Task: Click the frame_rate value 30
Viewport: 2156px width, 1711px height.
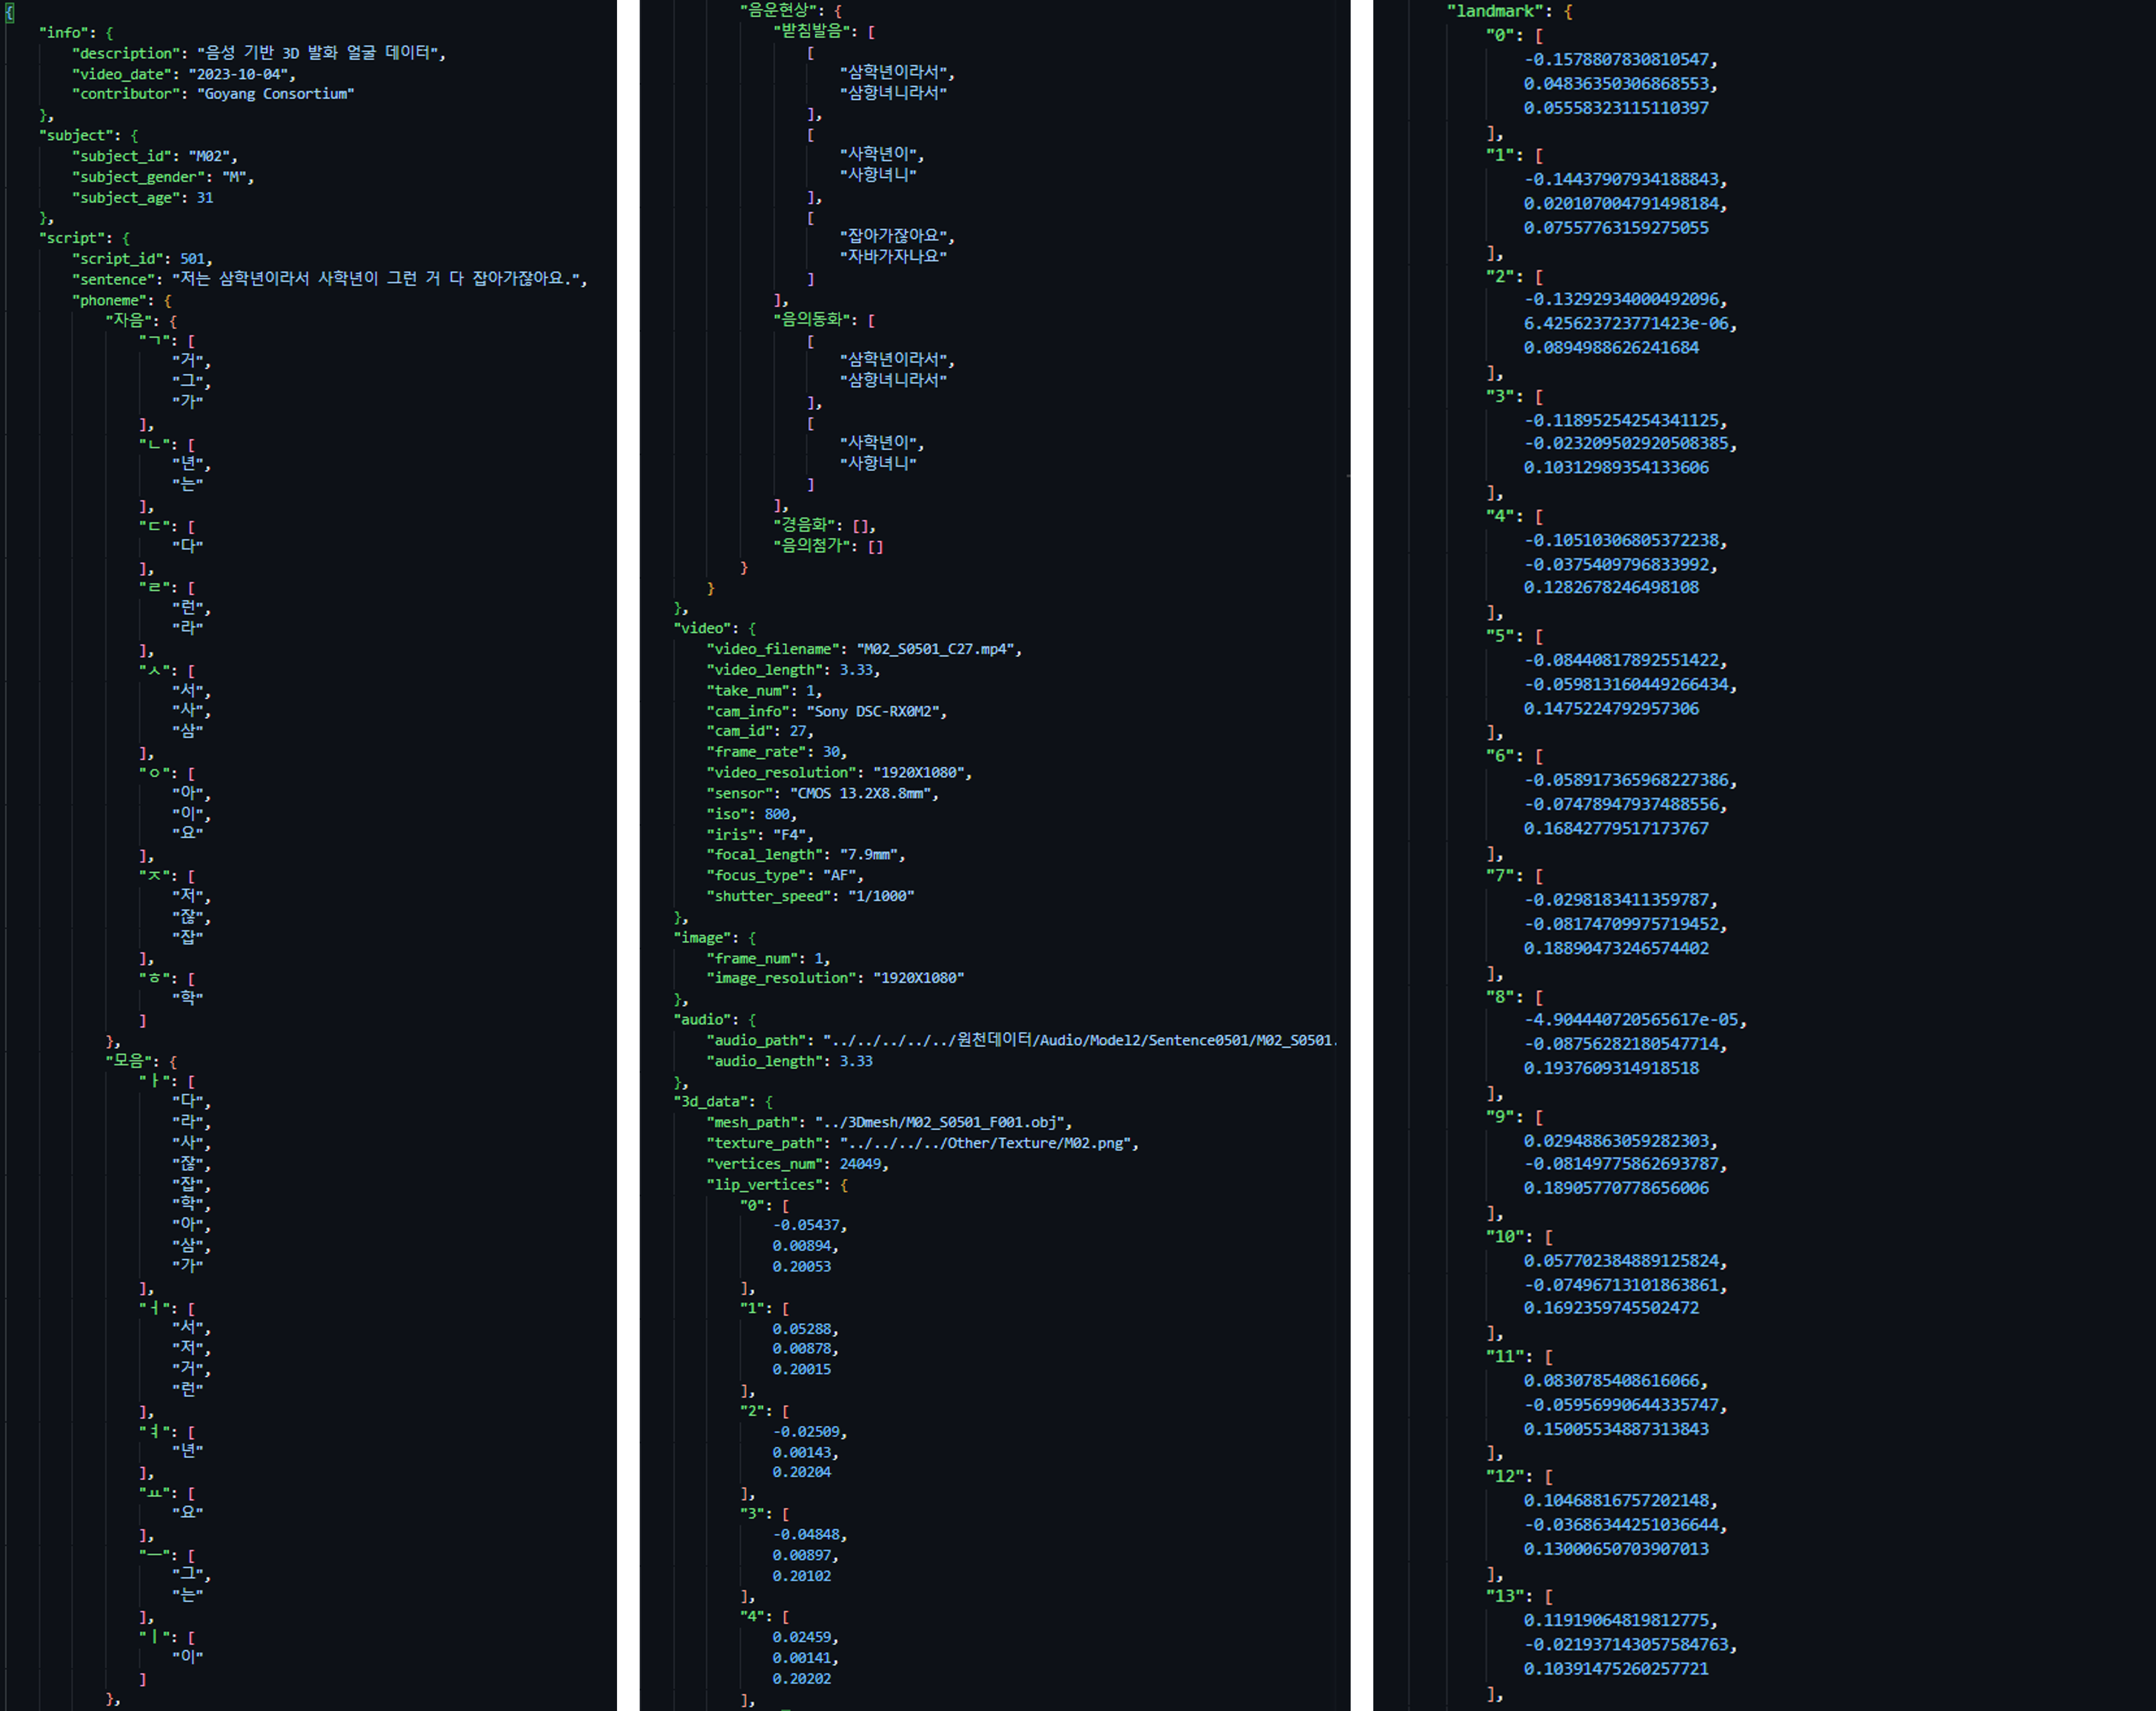Action: pos(831,752)
